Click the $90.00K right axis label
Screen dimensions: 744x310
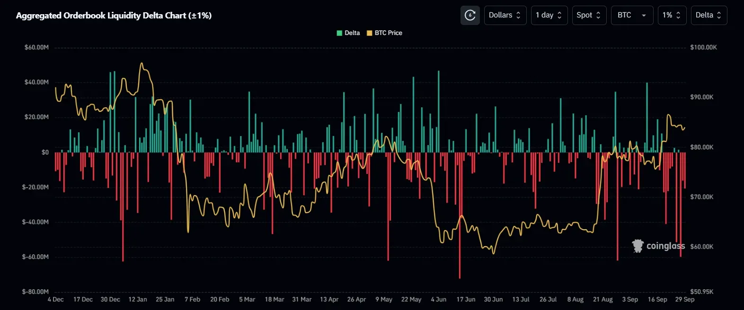[702, 97]
